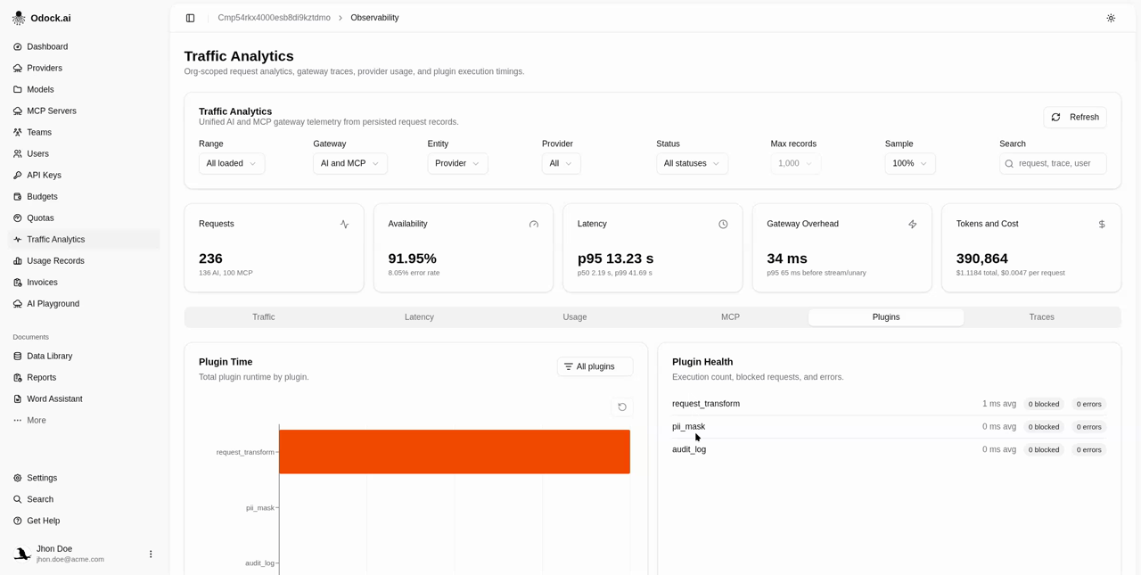This screenshot has width=1141, height=575.
Task: Click the Gateway Overhead lightning icon
Action: click(x=912, y=225)
